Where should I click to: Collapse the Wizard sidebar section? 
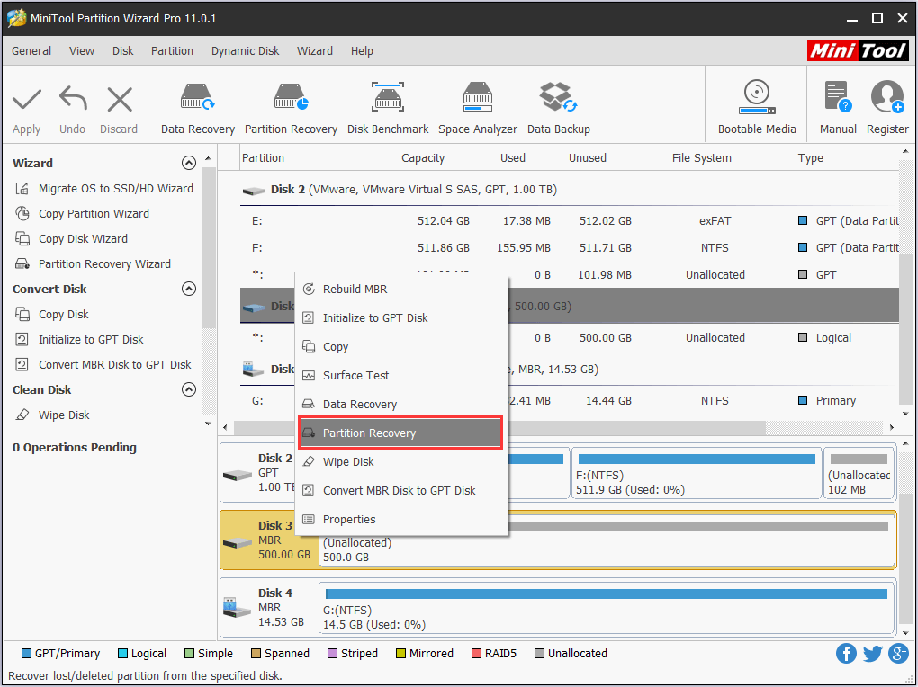coord(188,163)
